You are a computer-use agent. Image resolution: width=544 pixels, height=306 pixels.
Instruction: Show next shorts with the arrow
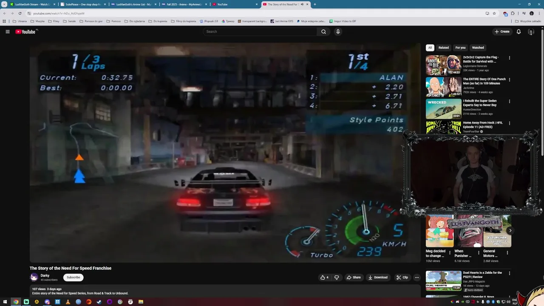[510, 230]
